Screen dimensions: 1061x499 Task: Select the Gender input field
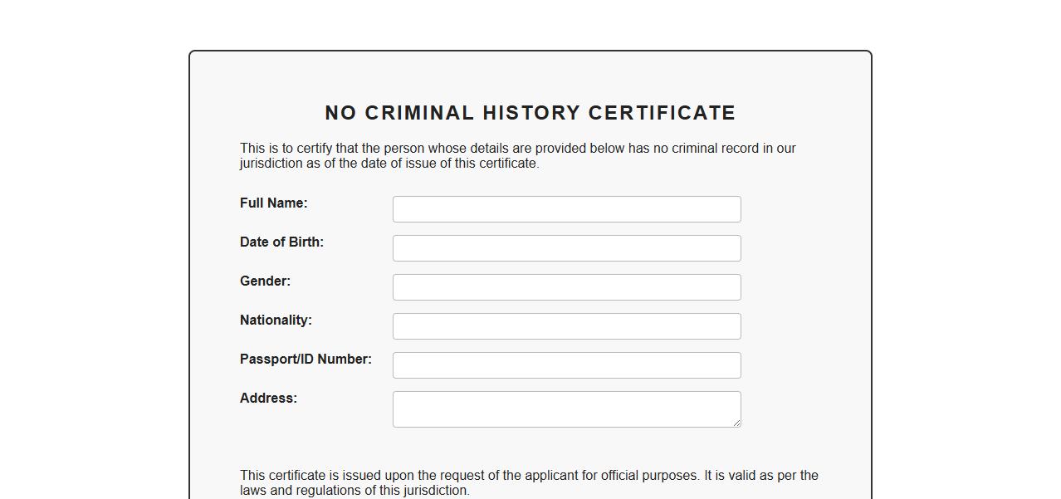coord(566,287)
